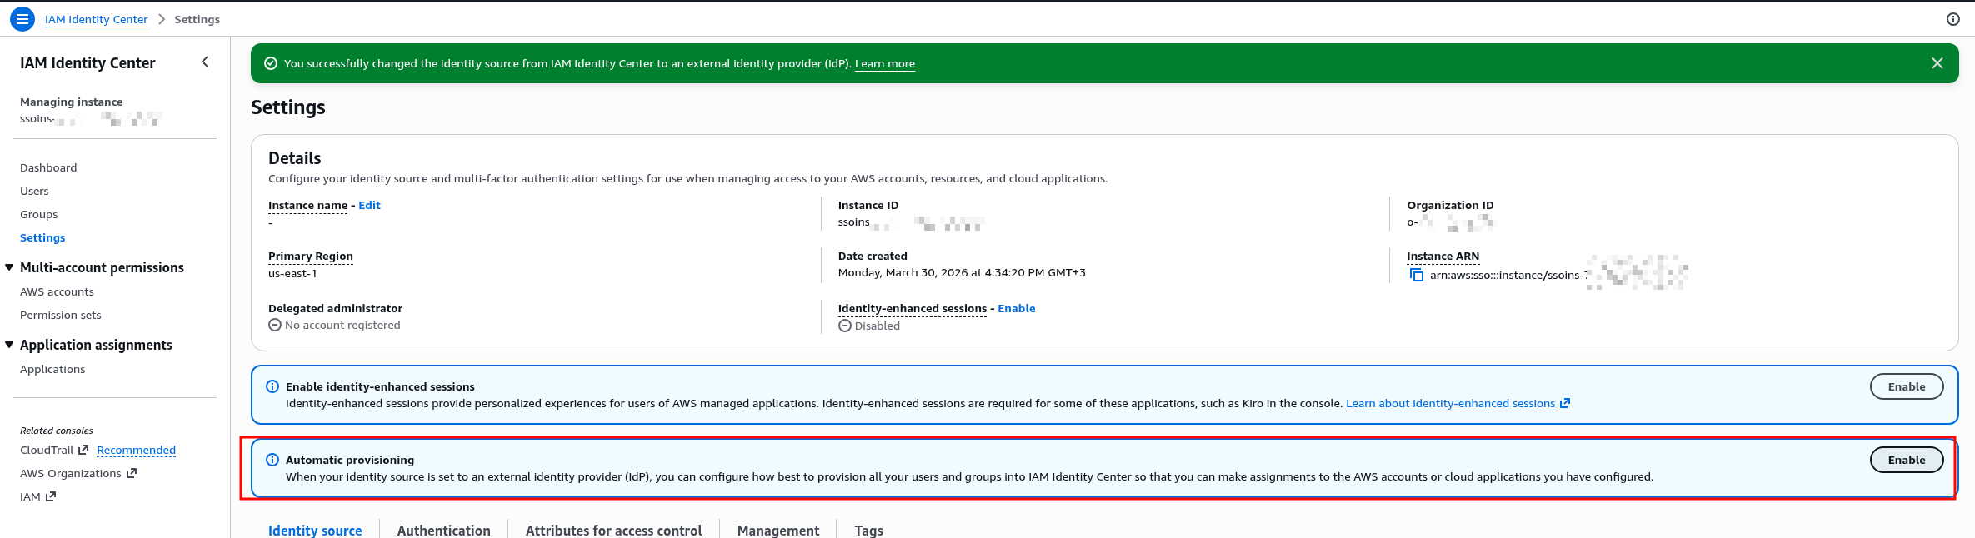The image size is (1975, 538).
Task: Click Enable button for identity-enhanced sessions banner
Action: click(x=1906, y=386)
